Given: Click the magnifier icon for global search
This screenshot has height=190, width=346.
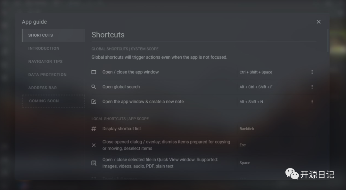Looking at the screenshot, I should [x=94, y=87].
